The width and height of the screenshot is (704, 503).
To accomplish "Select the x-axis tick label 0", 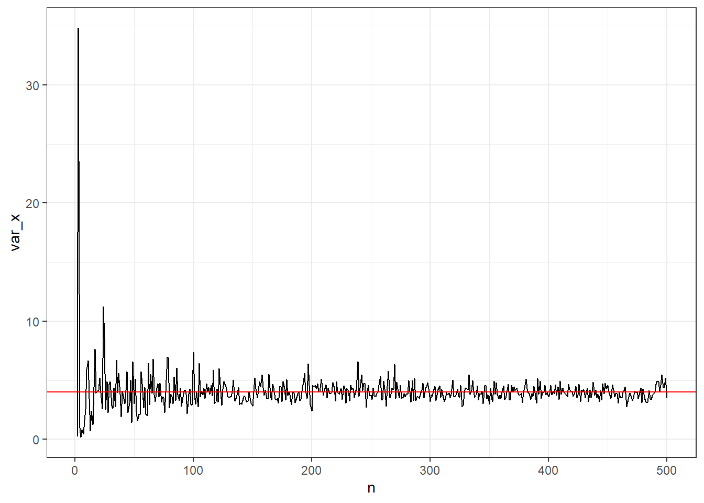I will coord(75,471).
